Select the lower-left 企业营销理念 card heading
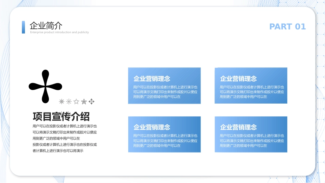325x183 pixels. click(152, 127)
